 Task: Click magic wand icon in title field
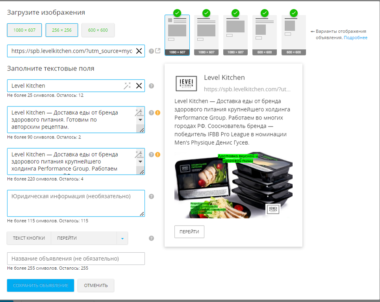127,86
